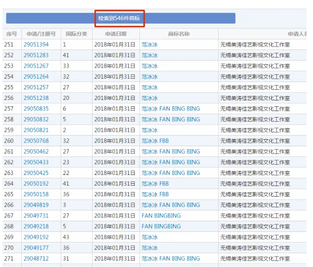The image size is (313, 267).
Task: Open registration number 29049218 link
Action: tap(36, 226)
